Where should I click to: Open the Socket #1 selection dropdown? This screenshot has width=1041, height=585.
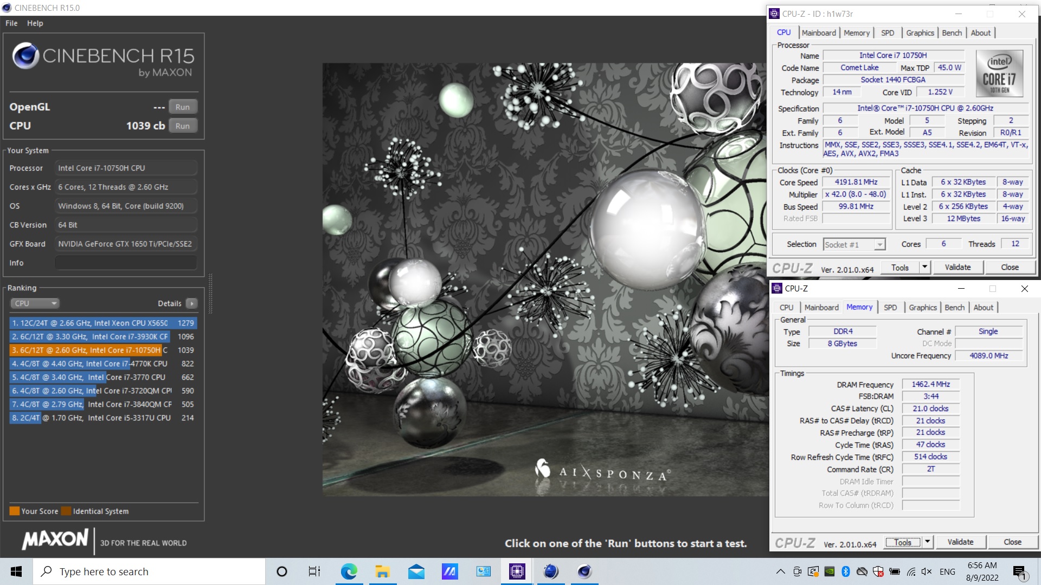(854, 244)
